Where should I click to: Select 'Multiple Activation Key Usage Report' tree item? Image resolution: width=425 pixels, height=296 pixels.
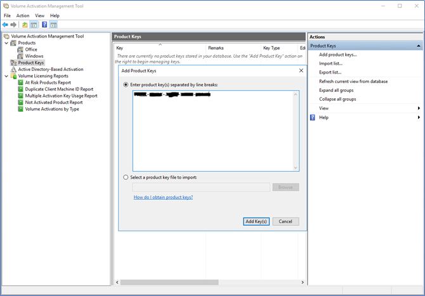pos(62,96)
